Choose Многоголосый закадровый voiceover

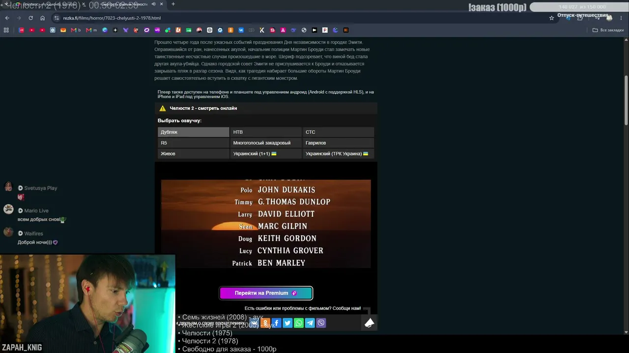[266, 143]
